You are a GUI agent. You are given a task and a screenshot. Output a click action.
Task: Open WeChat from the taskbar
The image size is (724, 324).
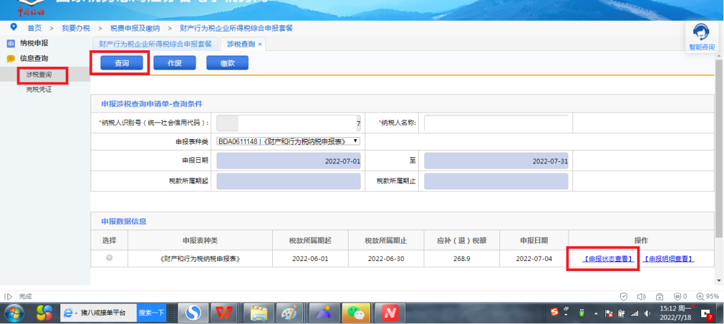(x=356, y=313)
